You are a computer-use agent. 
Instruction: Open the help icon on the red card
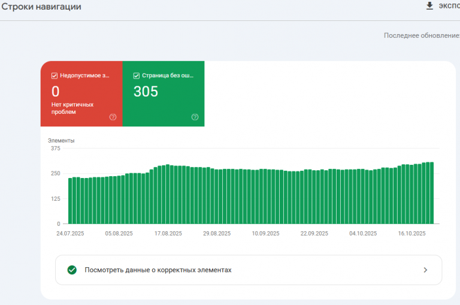pos(113,117)
